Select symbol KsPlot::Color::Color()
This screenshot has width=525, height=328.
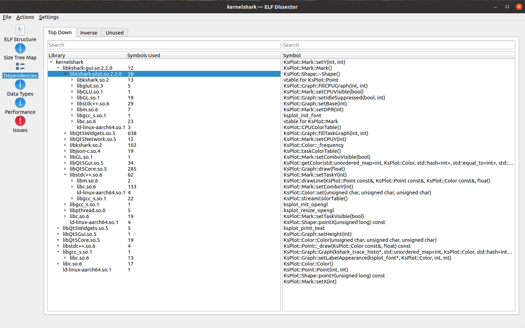pyautogui.click(x=308, y=264)
